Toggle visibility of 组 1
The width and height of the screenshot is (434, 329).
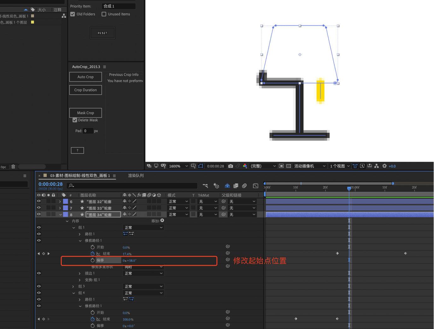(39, 227)
